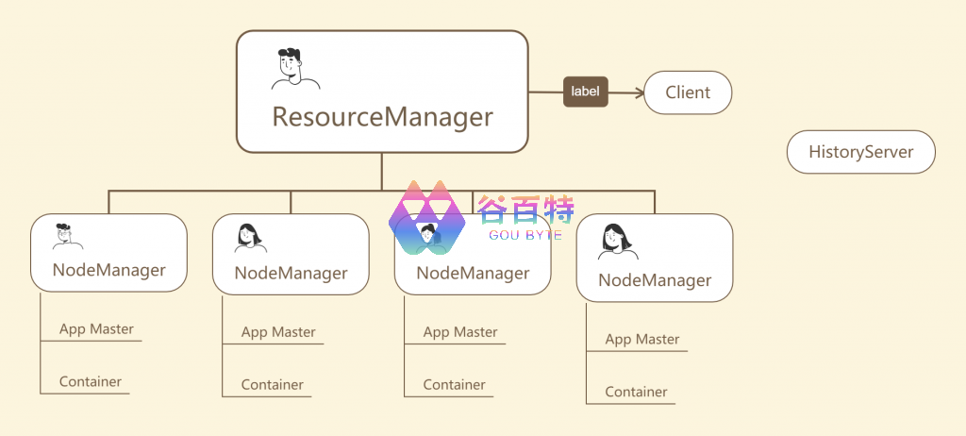The image size is (966, 436).
Task: Click the arrowhead pointing to the Client node
Action: 638,92
